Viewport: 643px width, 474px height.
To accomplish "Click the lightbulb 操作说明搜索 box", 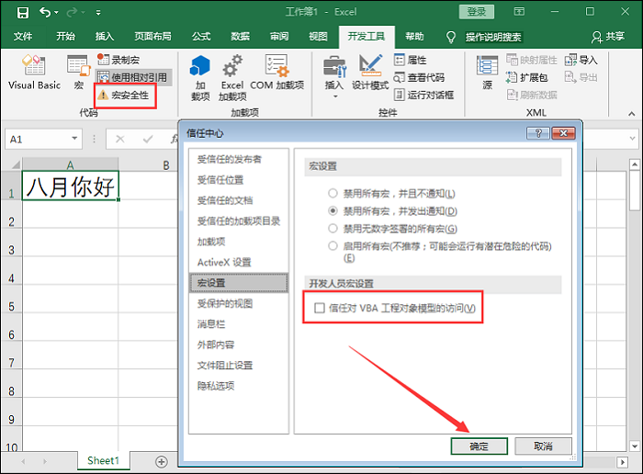I will click(x=485, y=37).
